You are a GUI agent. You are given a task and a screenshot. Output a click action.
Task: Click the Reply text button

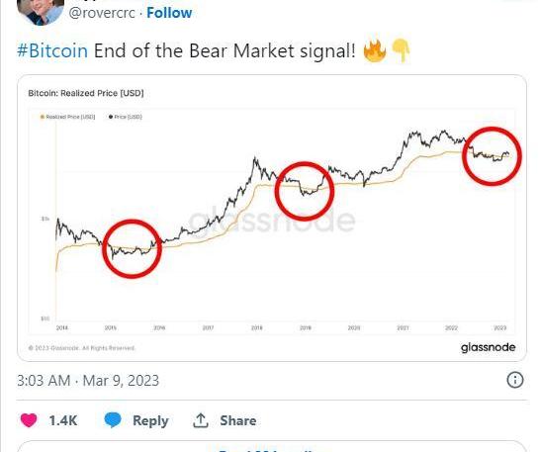point(150,420)
